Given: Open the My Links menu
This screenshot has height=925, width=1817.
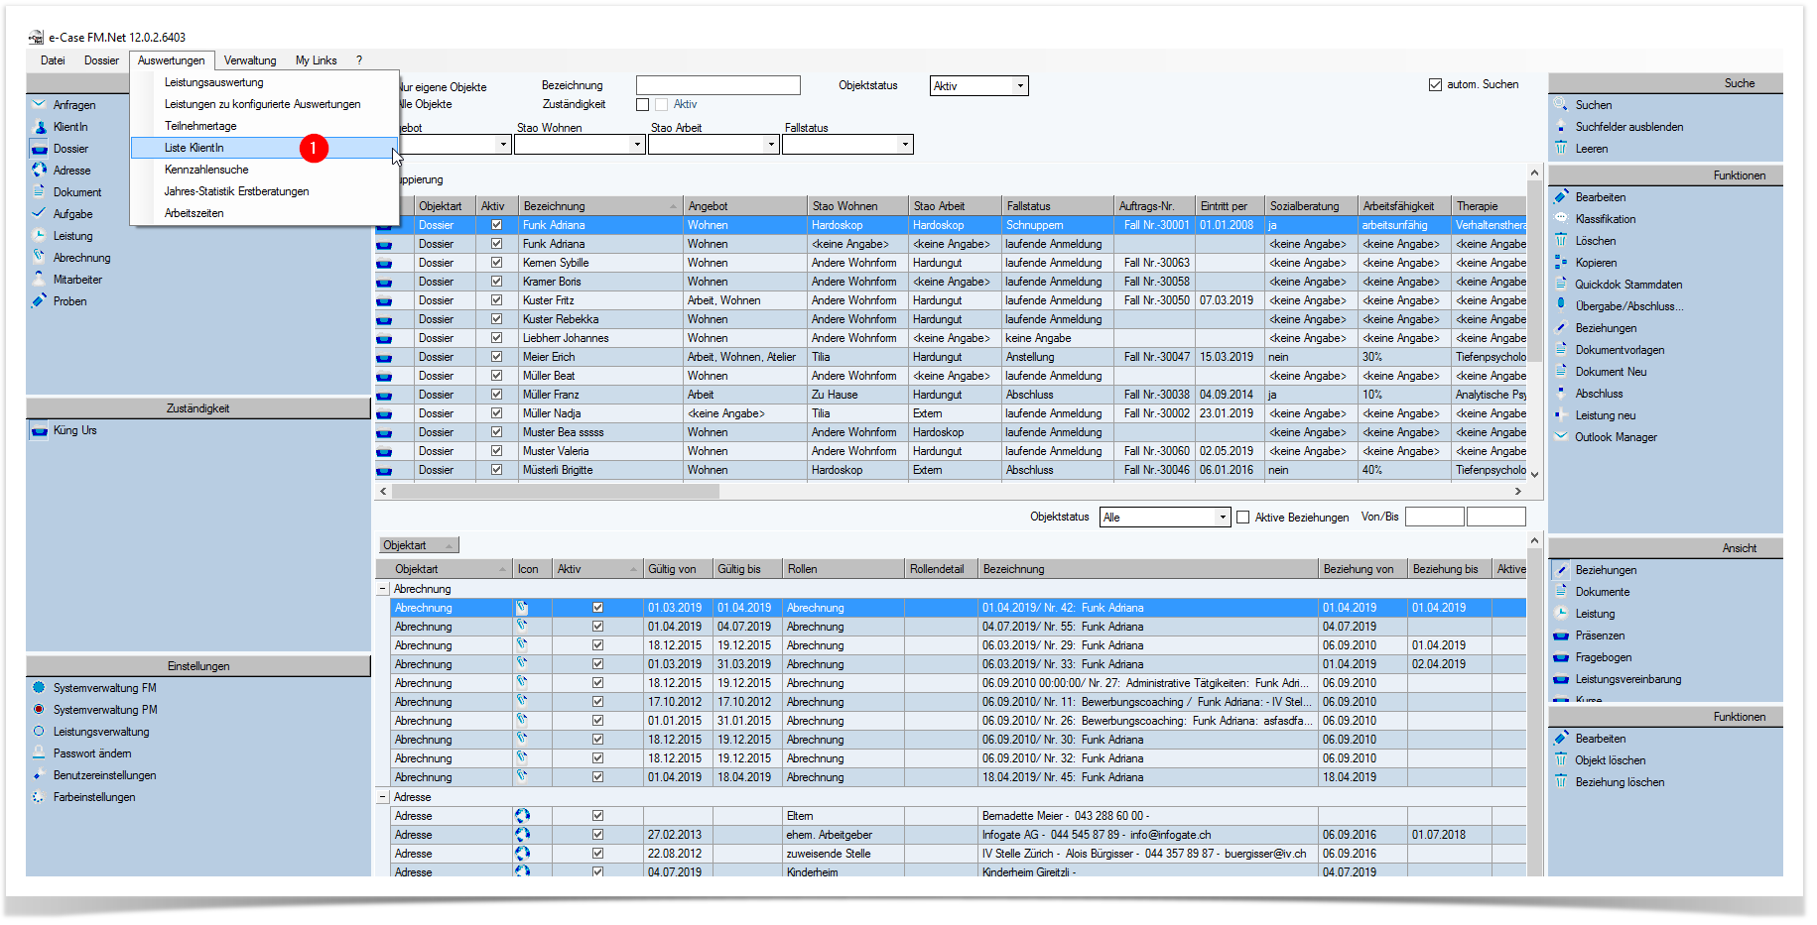Looking at the screenshot, I should point(317,60).
